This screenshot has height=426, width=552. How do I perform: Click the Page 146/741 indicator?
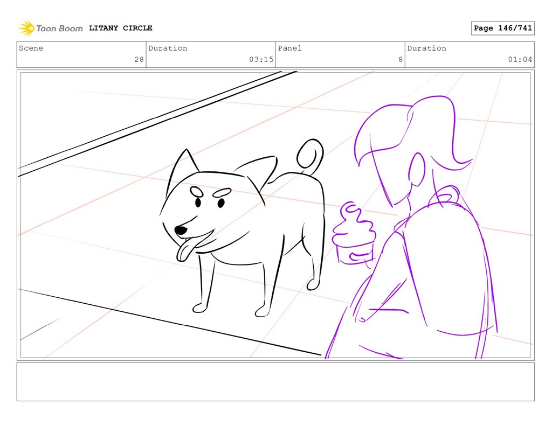(x=503, y=28)
